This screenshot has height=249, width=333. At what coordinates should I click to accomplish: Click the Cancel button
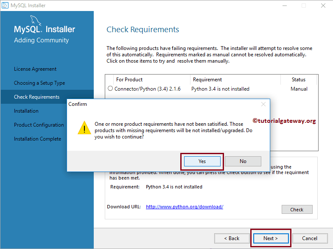pos(310,238)
